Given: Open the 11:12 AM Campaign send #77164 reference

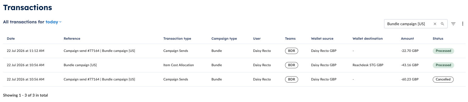Looking at the screenshot, I should (99, 51).
